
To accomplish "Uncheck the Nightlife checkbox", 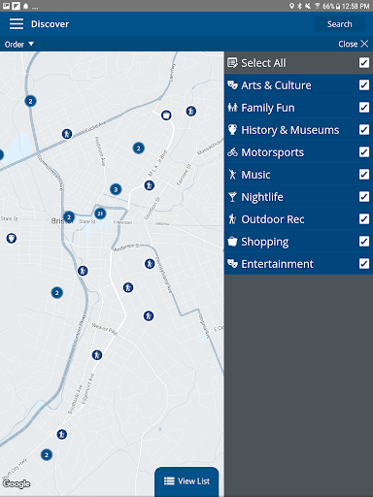I will (364, 197).
